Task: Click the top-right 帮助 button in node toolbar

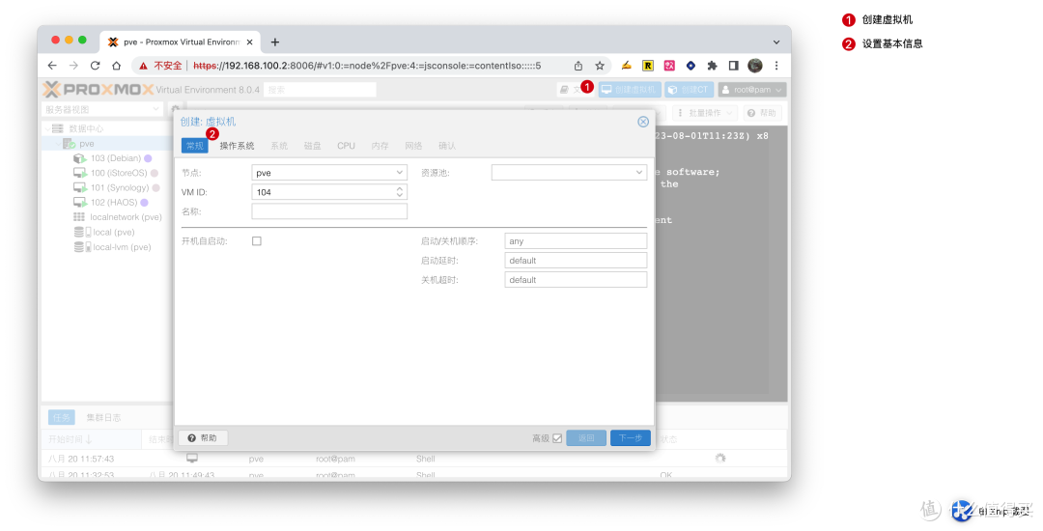Action: tap(762, 113)
